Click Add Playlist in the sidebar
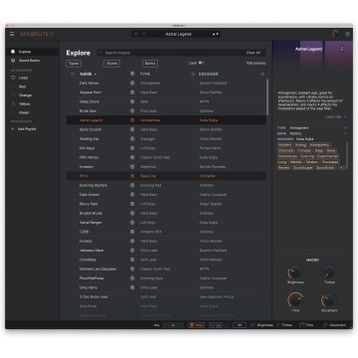 27,129
